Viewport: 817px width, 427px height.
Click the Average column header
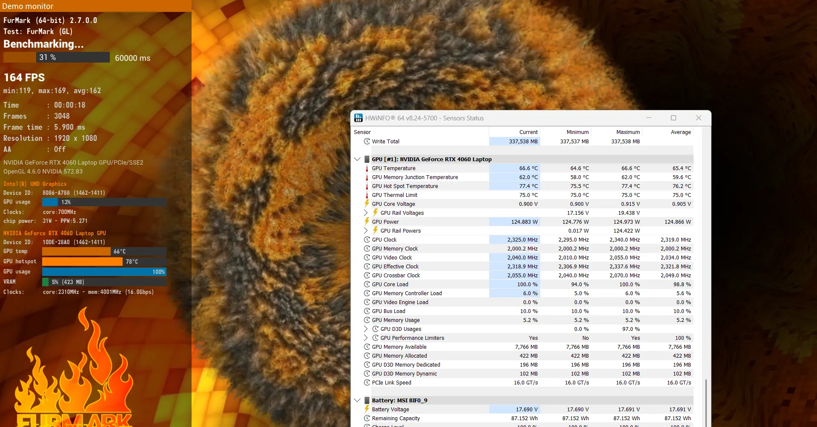coord(668,132)
